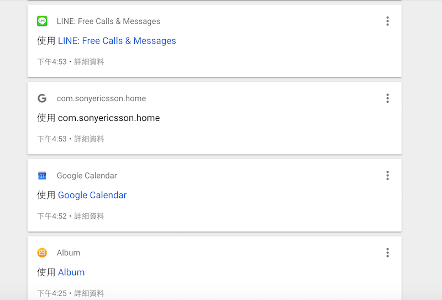This screenshot has width=442, height=300.
Task: Click the Google G icon
Action: (42, 98)
